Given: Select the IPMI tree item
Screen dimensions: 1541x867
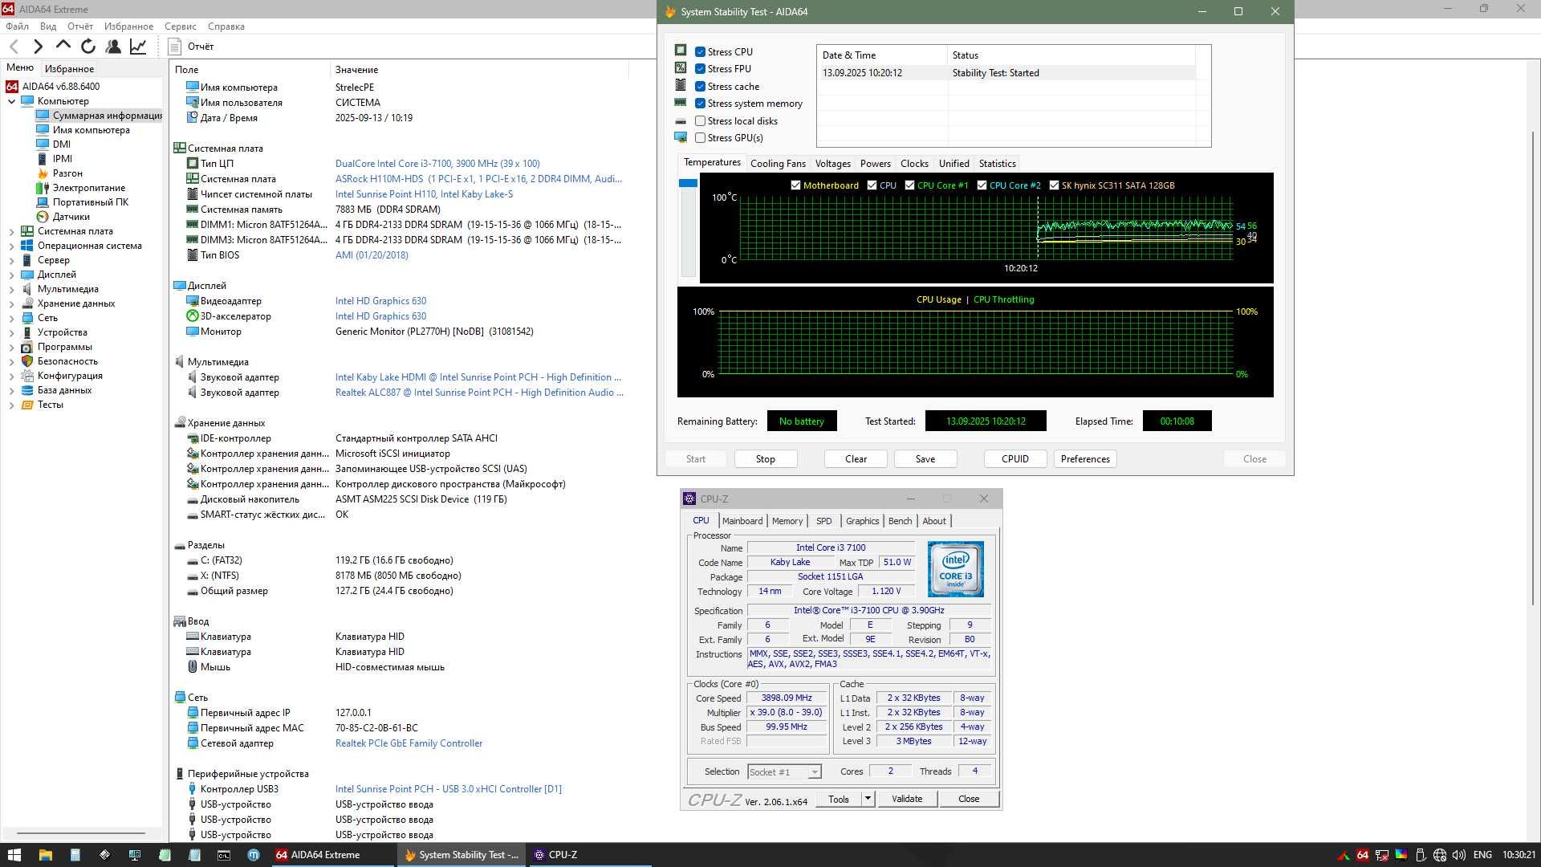Looking at the screenshot, I should (63, 159).
